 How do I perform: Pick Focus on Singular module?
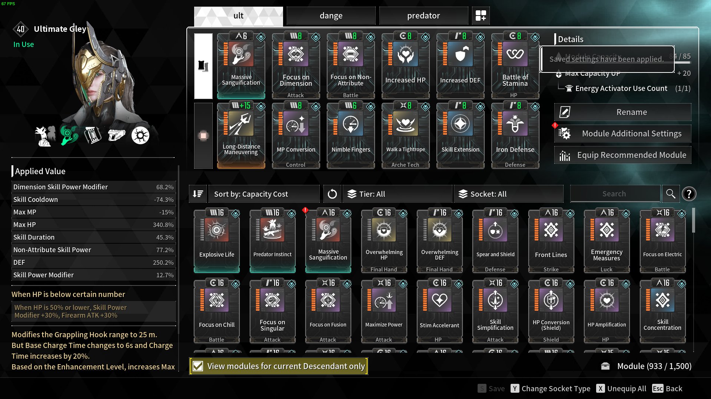[273, 311]
